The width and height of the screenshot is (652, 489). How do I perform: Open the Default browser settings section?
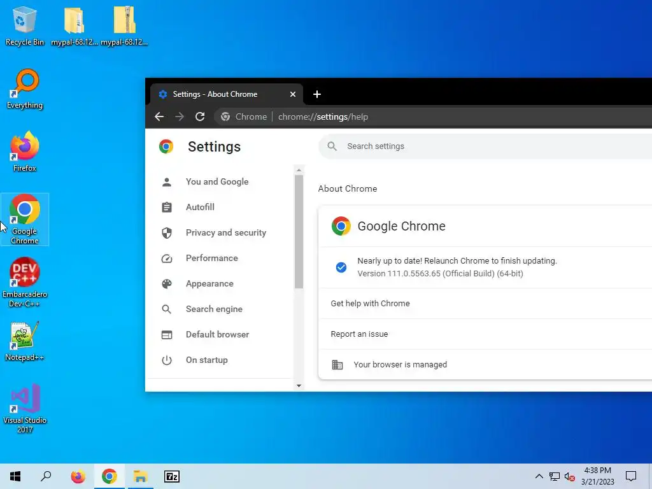pyautogui.click(x=219, y=334)
